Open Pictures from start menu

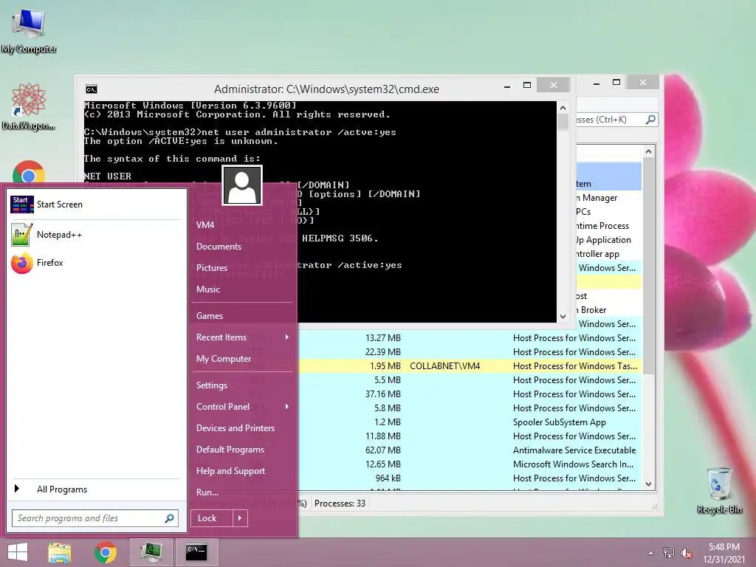212,267
